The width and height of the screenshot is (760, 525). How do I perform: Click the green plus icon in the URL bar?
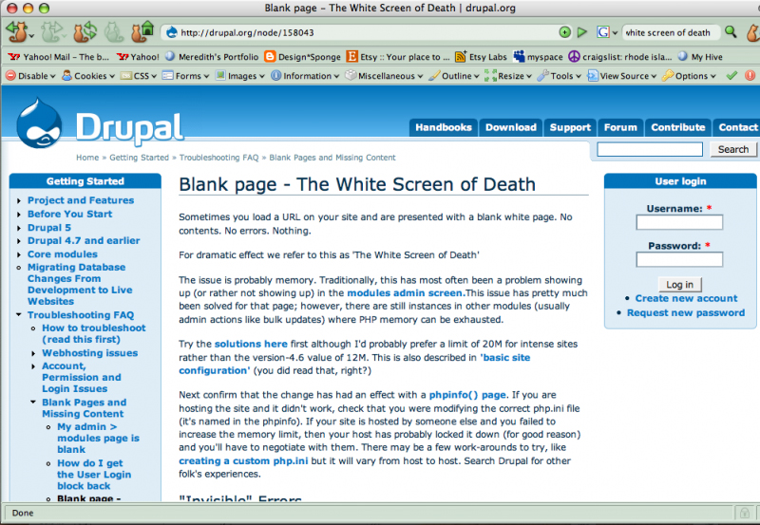click(x=564, y=32)
